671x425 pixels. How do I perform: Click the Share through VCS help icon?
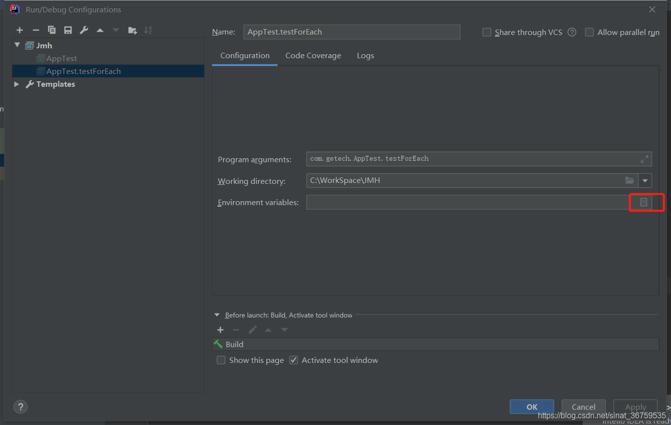(x=572, y=32)
